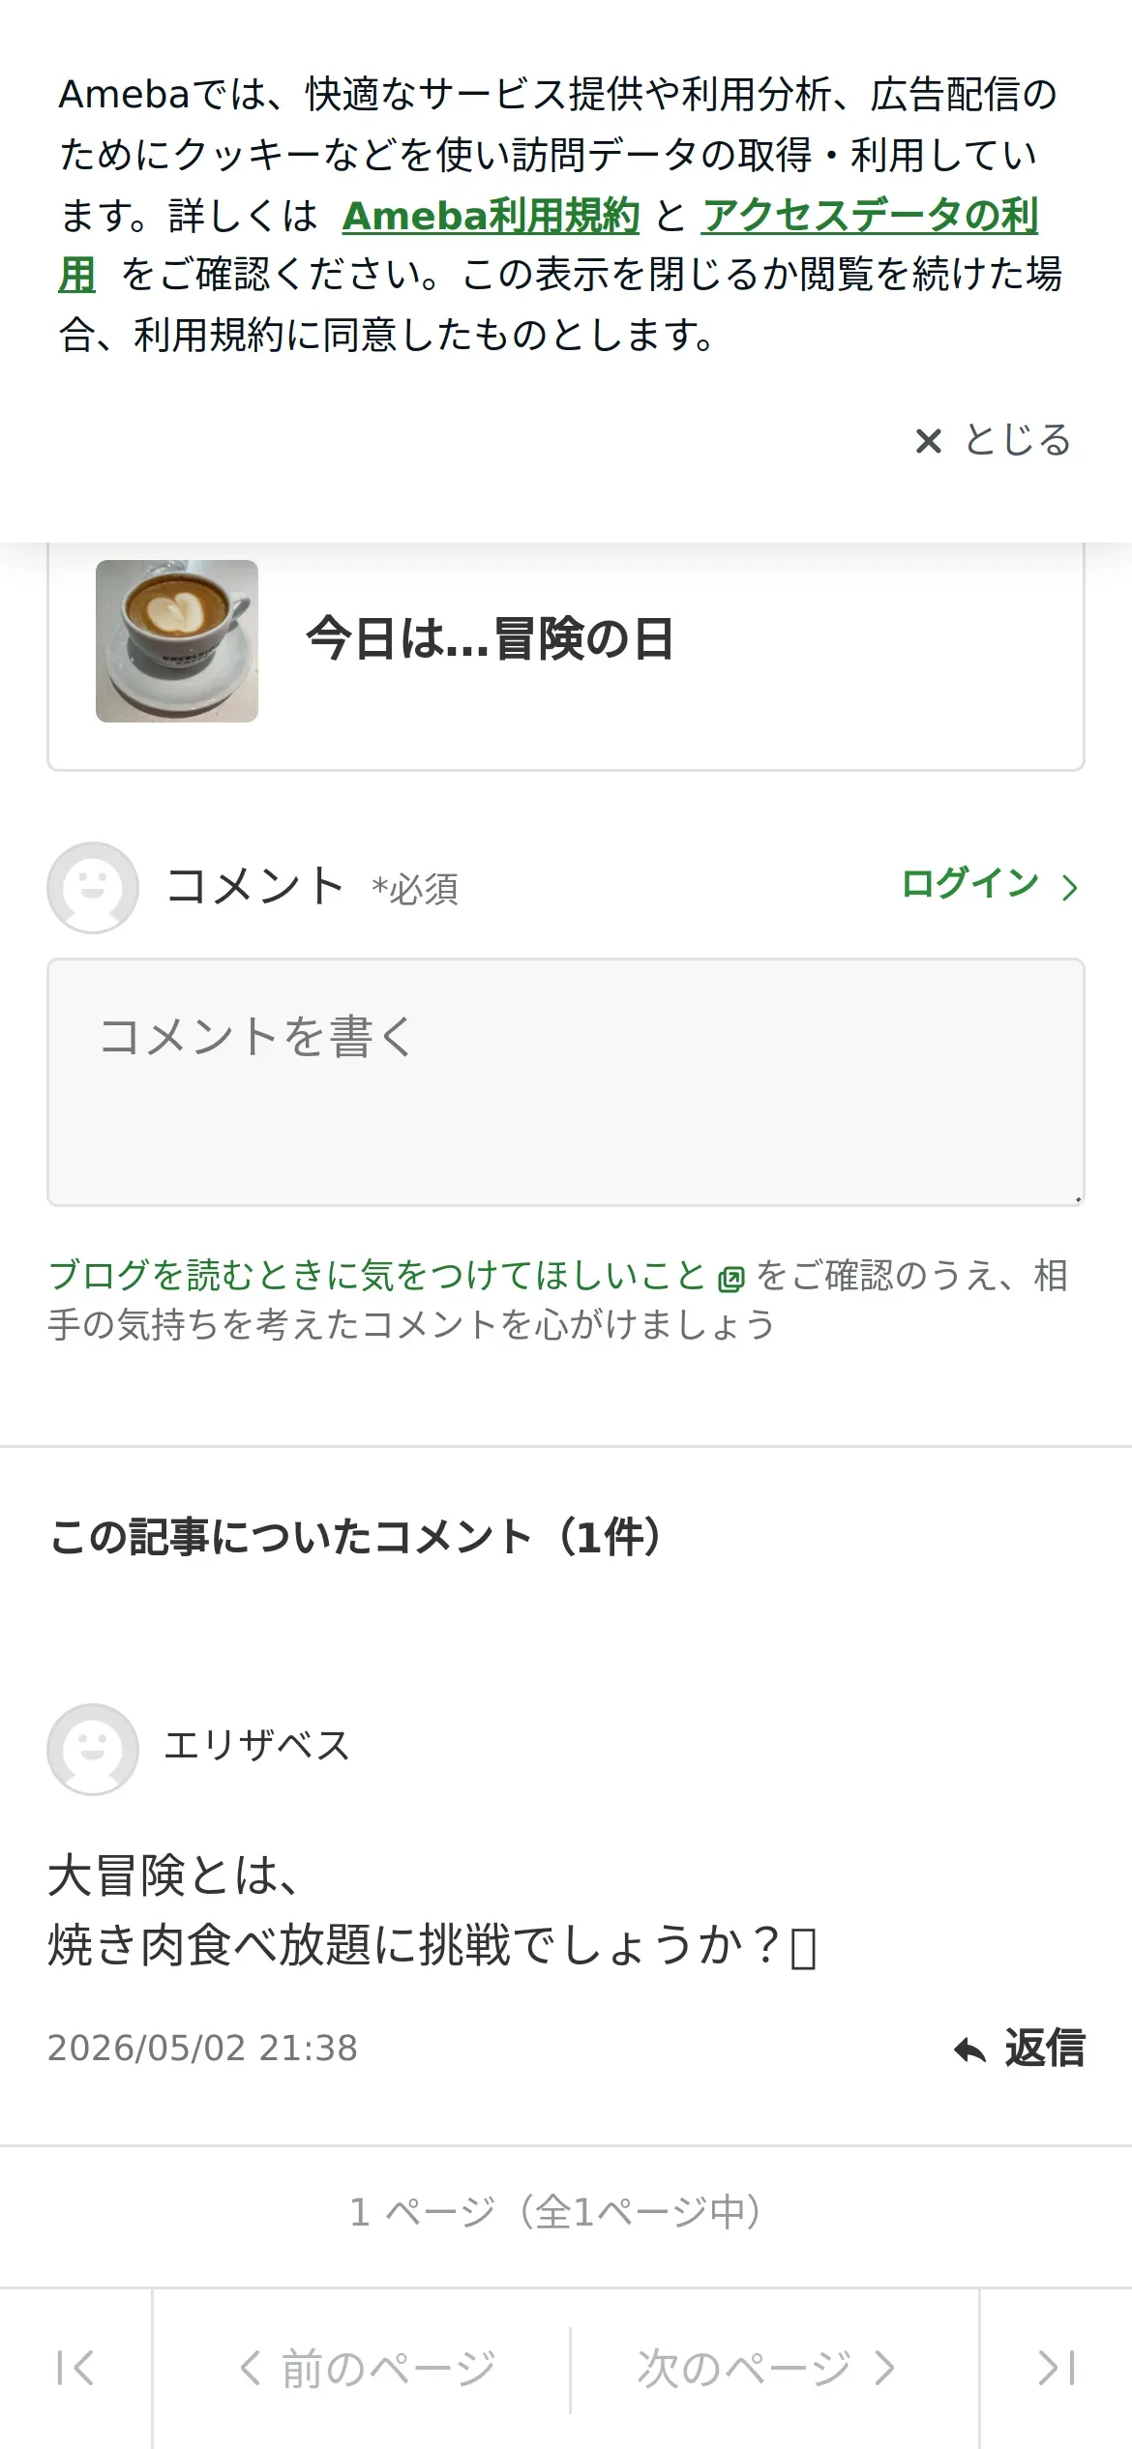The height and width of the screenshot is (2449, 1132).
Task: Open the coffee latte thumbnail image
Action: (177, 640)
